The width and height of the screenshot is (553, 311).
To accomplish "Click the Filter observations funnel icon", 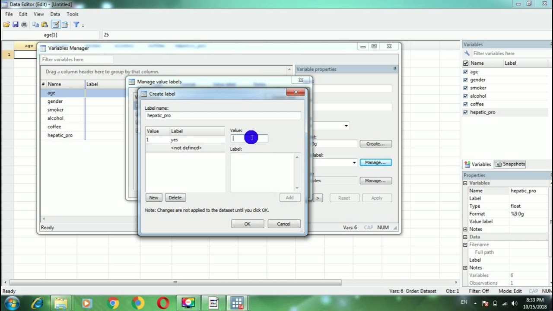I will point(76,25).
